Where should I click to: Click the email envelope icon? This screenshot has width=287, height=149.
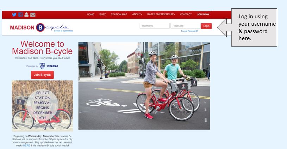point(33,15)
